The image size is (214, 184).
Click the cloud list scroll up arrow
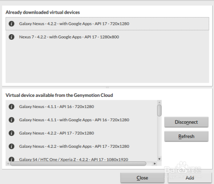pyautogui.click(x=159, y=102)
